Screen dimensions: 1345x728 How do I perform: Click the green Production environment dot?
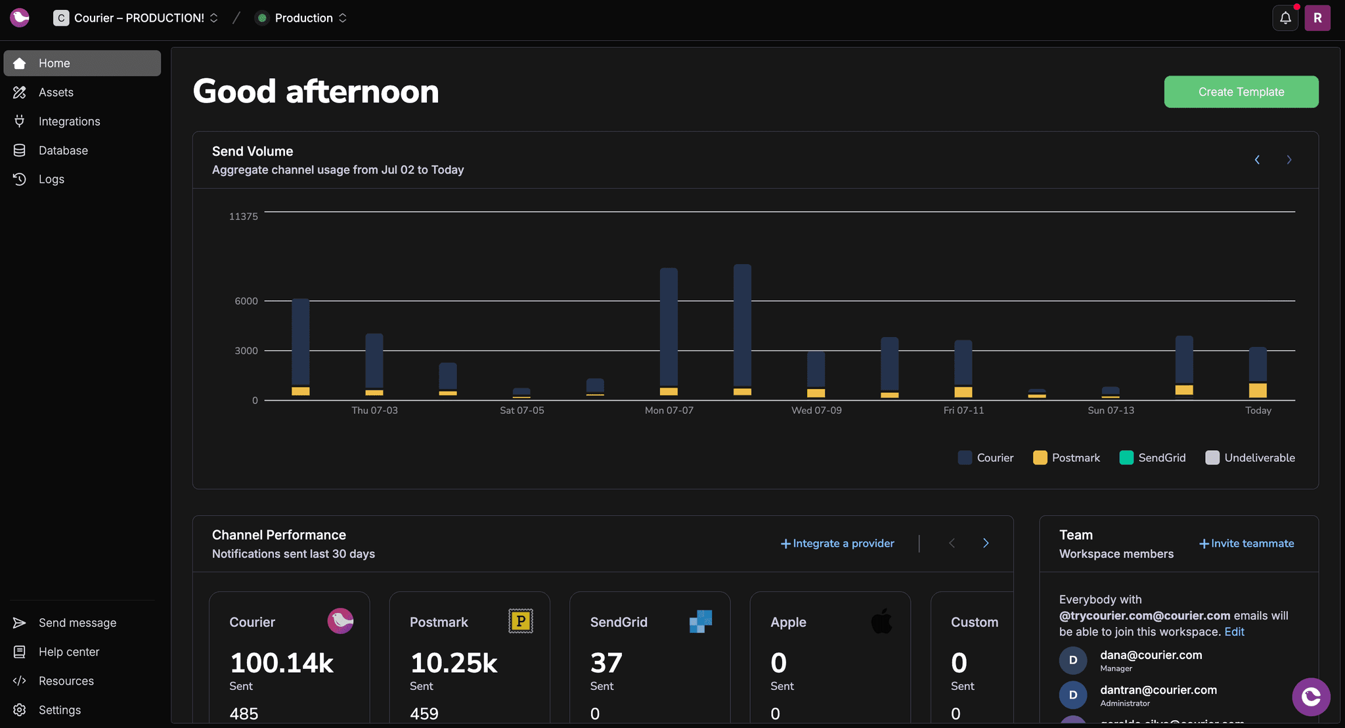(262, 18)
